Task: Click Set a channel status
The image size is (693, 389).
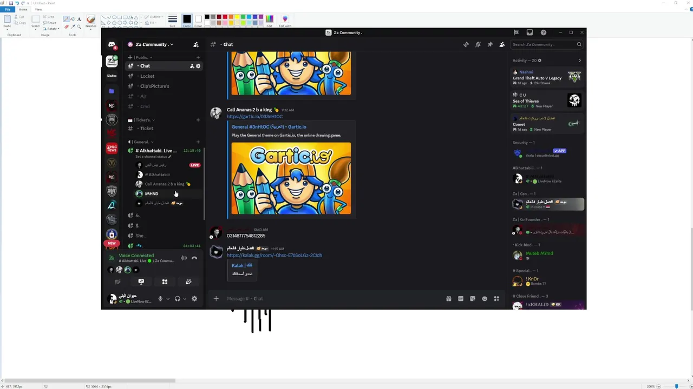Action: coord(153,157)
